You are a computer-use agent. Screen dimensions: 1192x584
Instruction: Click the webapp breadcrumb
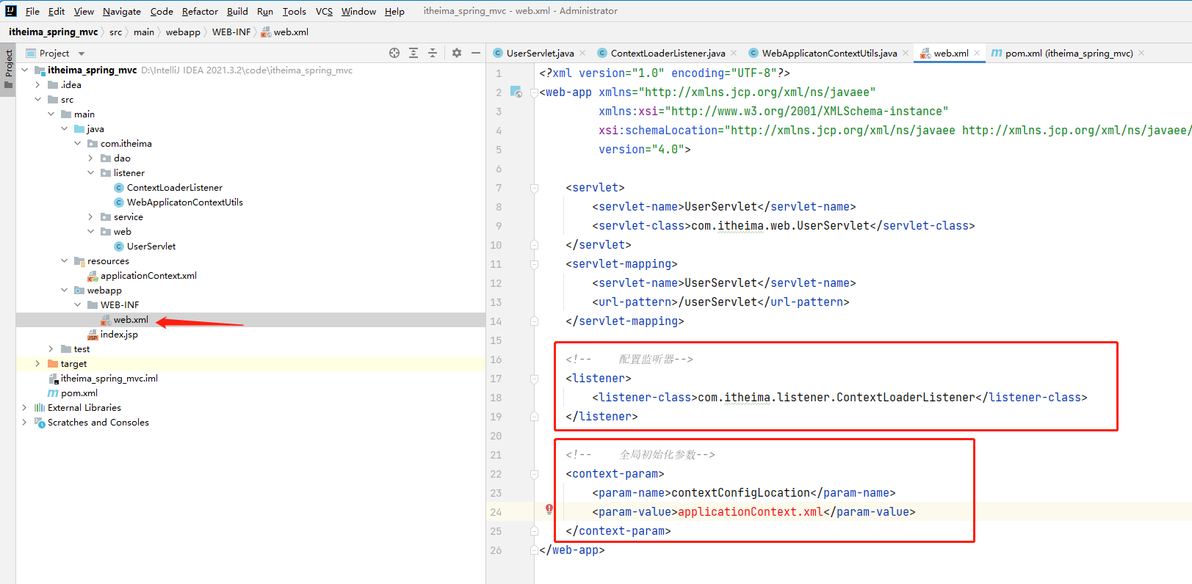pyautogui.click(x=183, y=32)
